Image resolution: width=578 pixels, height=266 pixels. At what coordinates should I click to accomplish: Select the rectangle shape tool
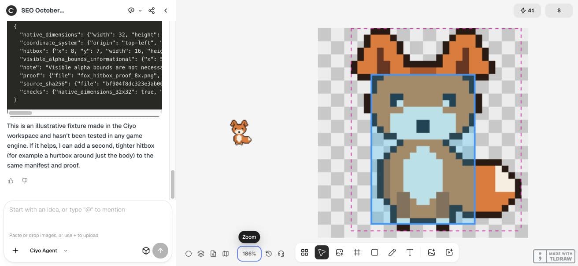(x=374, y=252)
